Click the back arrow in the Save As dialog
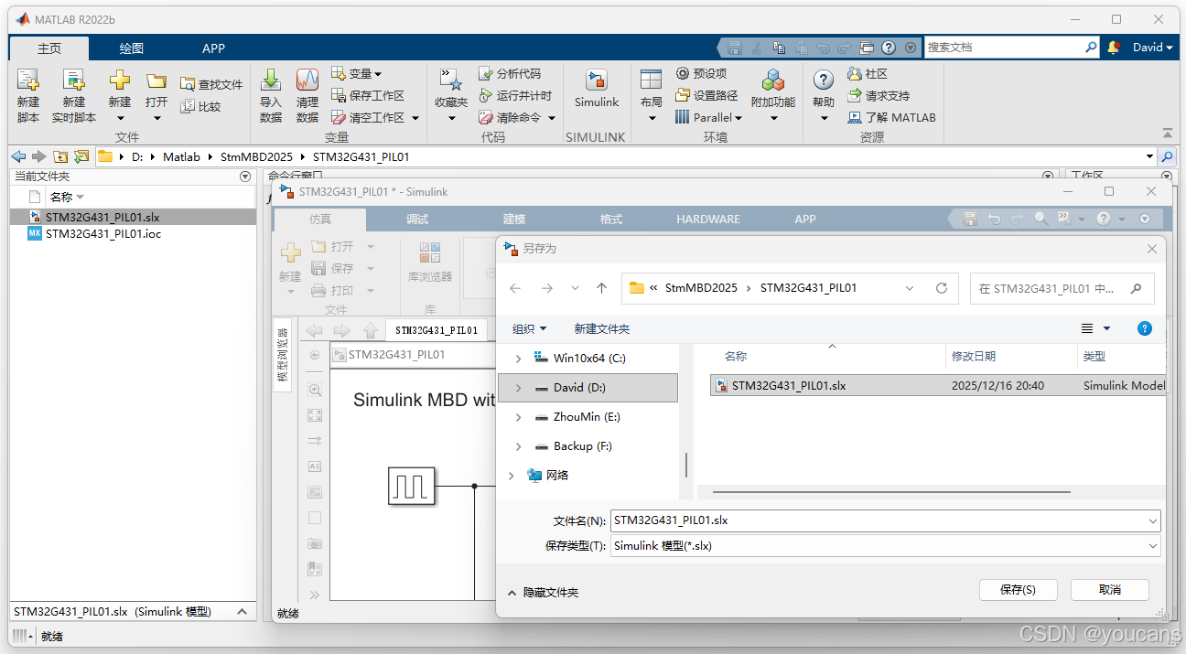Viewport: 1186px width, 654px height. point(515,288)
